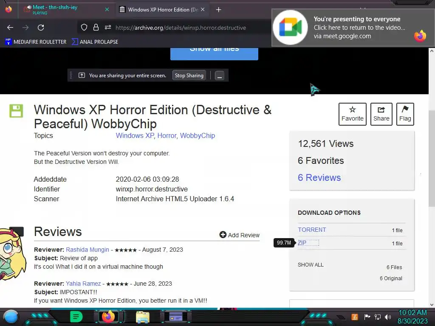Share this archive item
Image resolution: width=435 pixels, height=326 pixels.
(381, 114)
